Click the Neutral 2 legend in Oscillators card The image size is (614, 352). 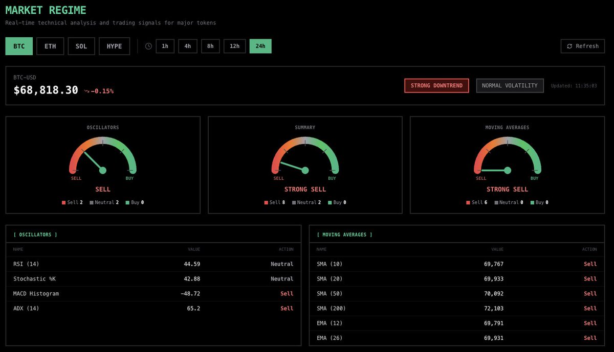104,202
